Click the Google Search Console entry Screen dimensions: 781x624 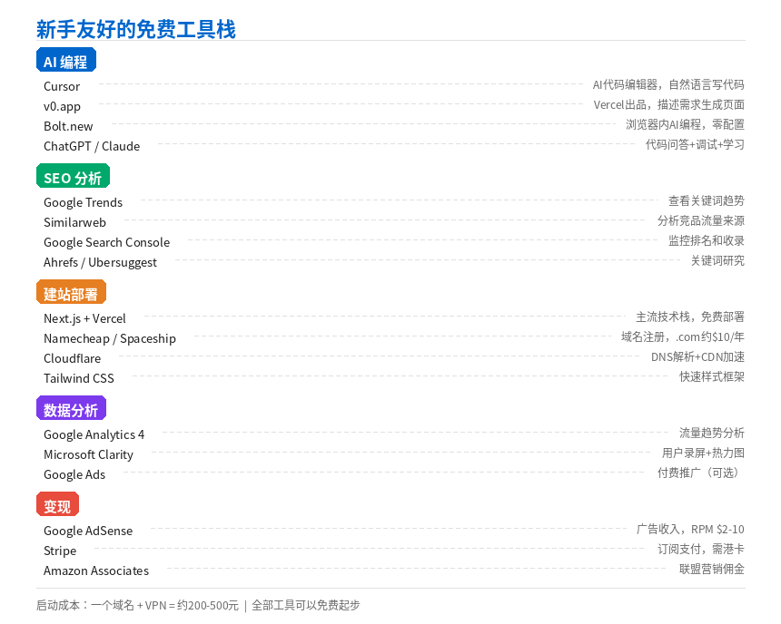coord(106,242)
